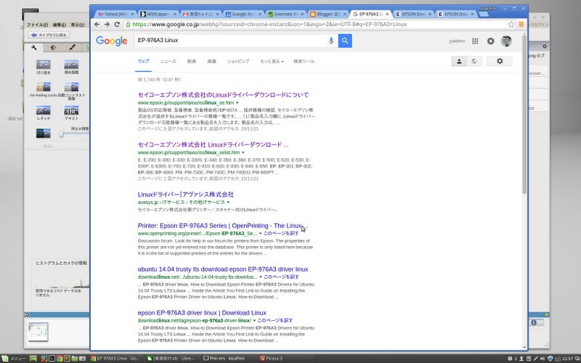Expand もっと見る dropdown in search tabs
The width and height of the screenshot is (581, 363).
(x=272, y=62)
